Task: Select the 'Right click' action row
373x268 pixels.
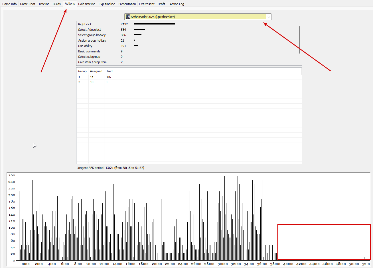Action: click(187, 24)
